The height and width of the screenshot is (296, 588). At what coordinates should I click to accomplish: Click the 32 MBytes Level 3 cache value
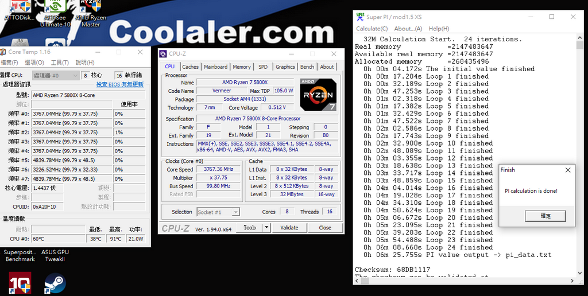coord(292,194)
